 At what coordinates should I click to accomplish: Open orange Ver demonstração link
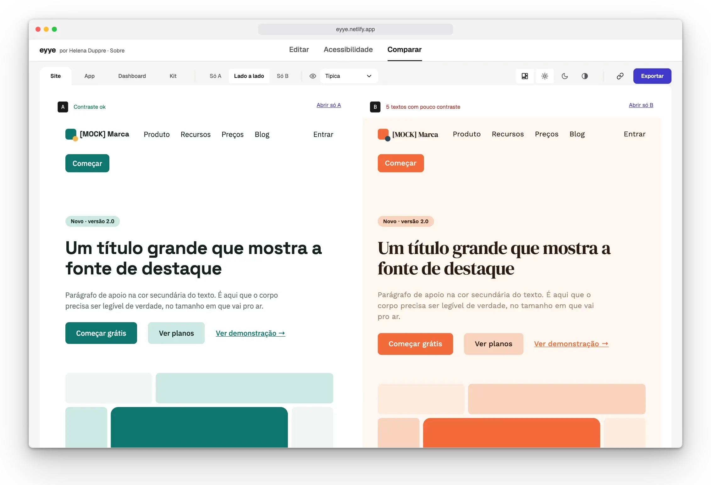click(571, 344)
